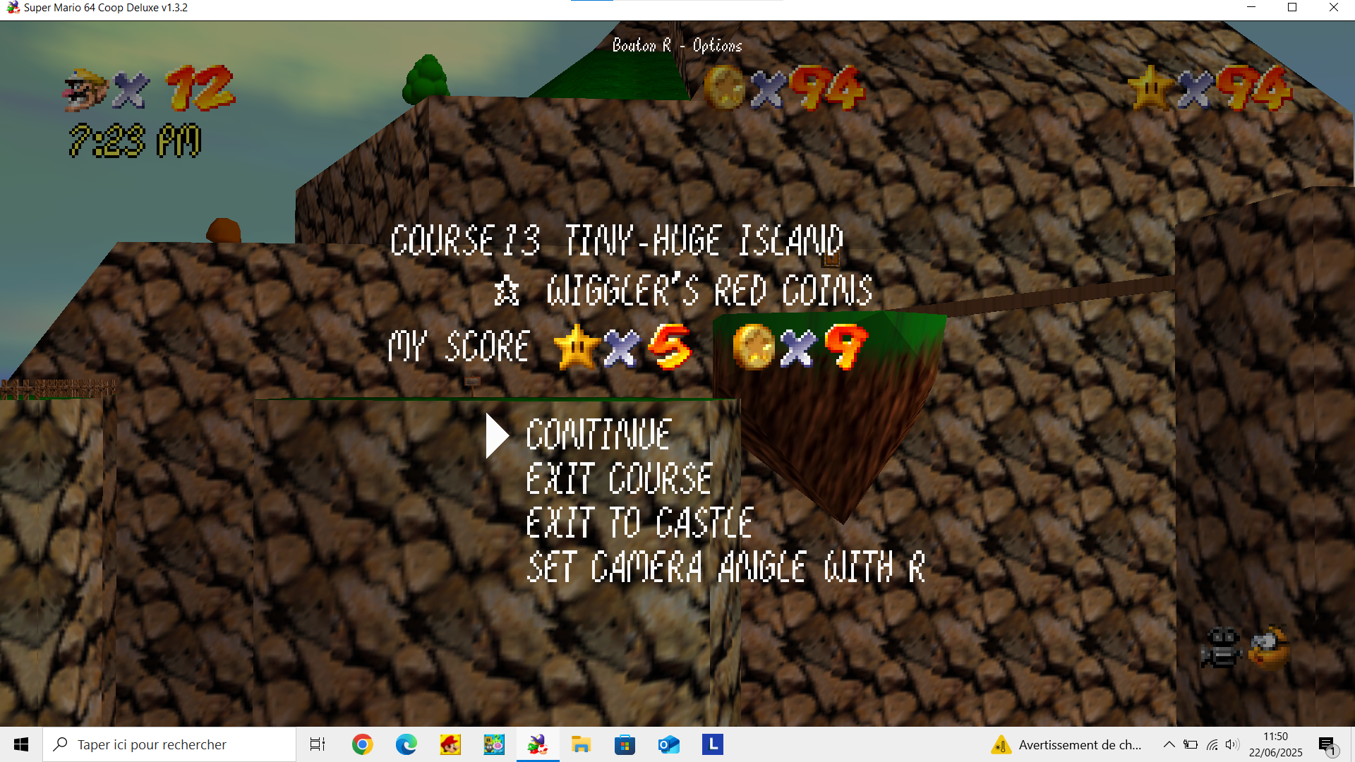Open the Windows Start menu
The width and height of the screenshot is (1355, 762).
[x=21, y=744]
